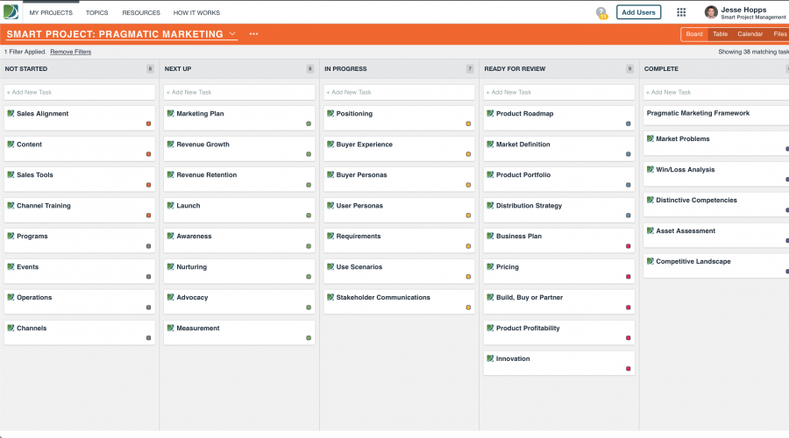789x438 pixels.
Task: Click the Sales Tools card icon
Action: click(11, 174)
